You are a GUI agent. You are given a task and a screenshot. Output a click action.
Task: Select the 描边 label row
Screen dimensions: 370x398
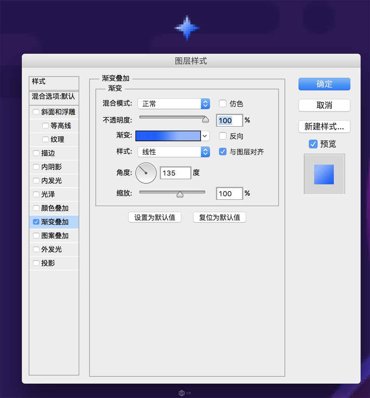[x=54, y=153]
